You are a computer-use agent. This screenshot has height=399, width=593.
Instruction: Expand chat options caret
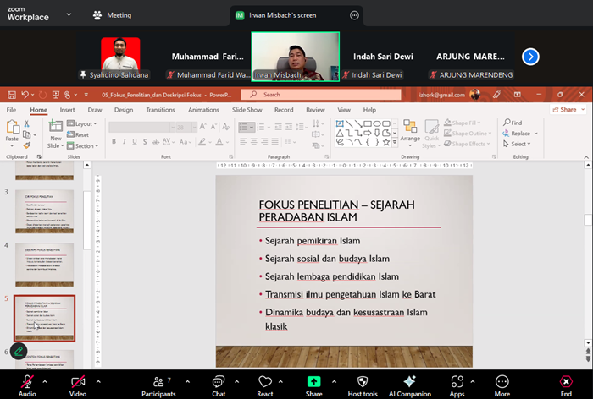point(236,381)
